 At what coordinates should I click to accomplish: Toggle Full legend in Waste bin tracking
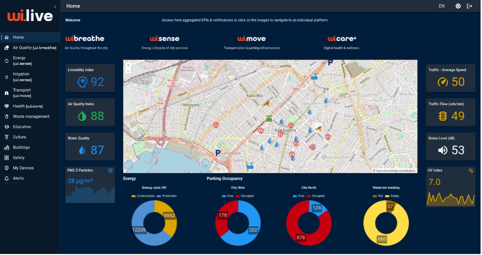(377, 196)
